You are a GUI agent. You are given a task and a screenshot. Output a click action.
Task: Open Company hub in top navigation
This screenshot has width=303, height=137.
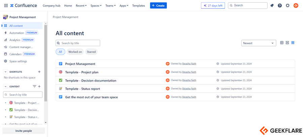(x=52, y=6)
